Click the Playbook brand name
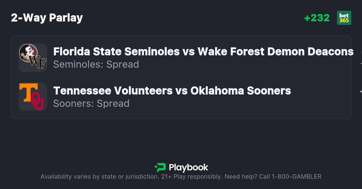 tap(188, 167)
